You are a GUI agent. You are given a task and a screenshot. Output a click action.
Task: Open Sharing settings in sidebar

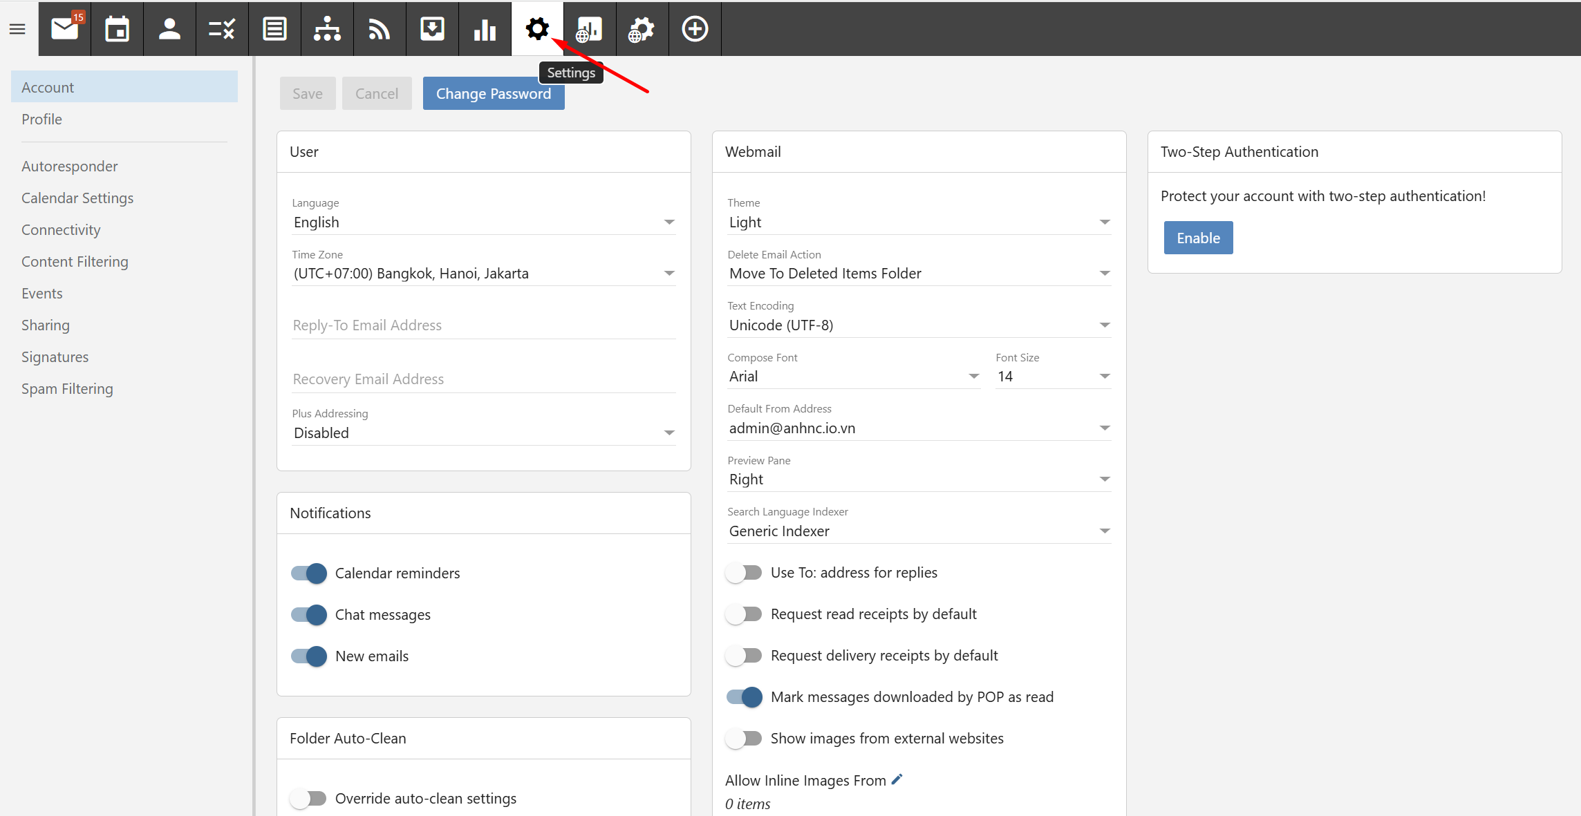click(124, 325)
